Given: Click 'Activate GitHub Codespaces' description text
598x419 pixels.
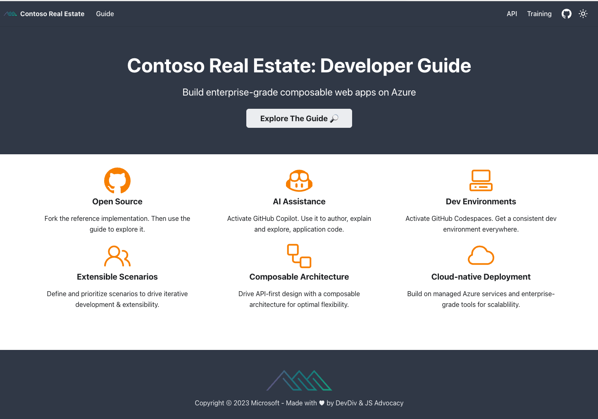Looking at the screenshot, I should (481, 224).
